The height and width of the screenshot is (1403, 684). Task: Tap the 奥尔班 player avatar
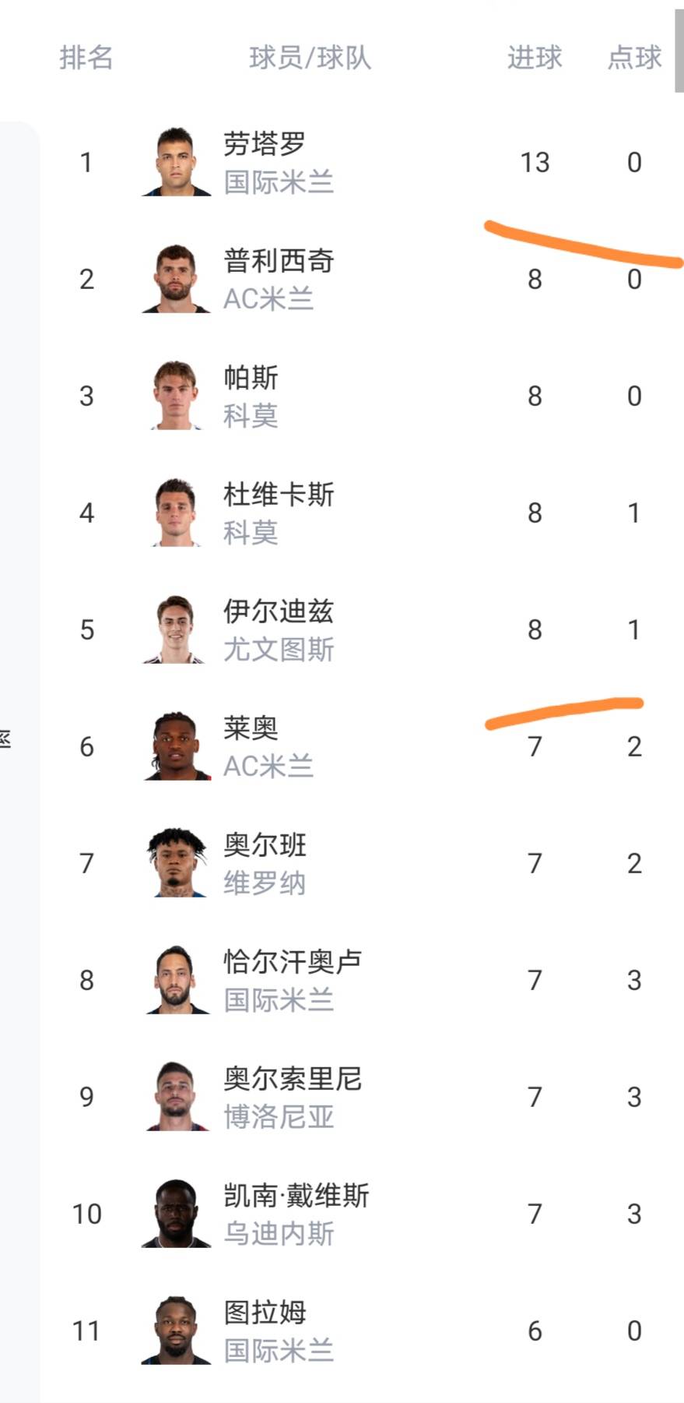tap(177, 863)
